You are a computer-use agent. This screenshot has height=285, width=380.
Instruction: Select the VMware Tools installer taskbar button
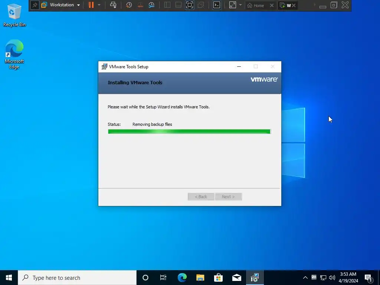(x=255, y=278)
